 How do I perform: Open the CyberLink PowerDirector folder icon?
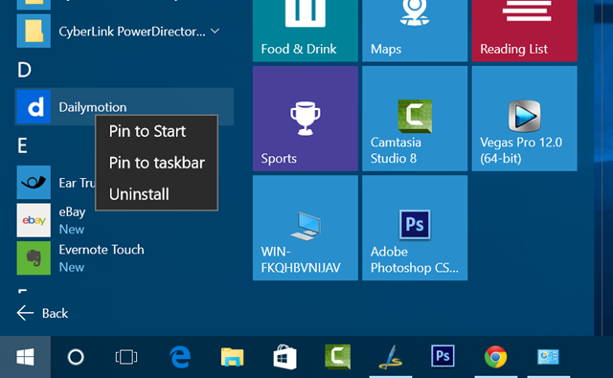(34, 31)
